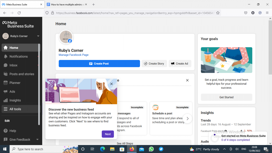Screen dimensions: 272x153
Task: Close the business feed popup
Action: click(111, 84)
